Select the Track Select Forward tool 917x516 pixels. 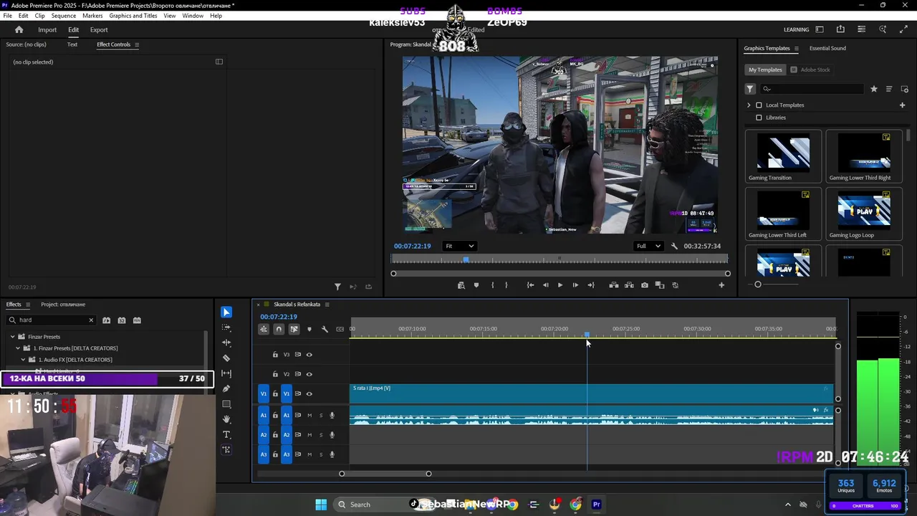coord(226,328)
